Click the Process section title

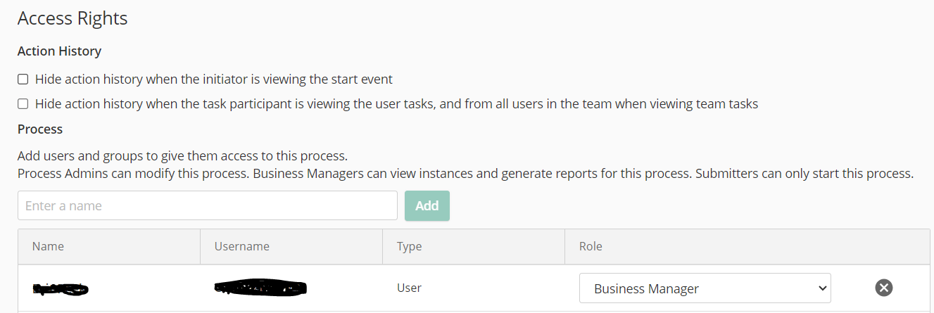(40, 129)
